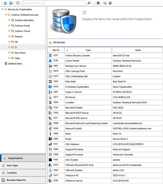Switch to the Organisation navigation tab
The image size is (163, 184).
(23, 158)
